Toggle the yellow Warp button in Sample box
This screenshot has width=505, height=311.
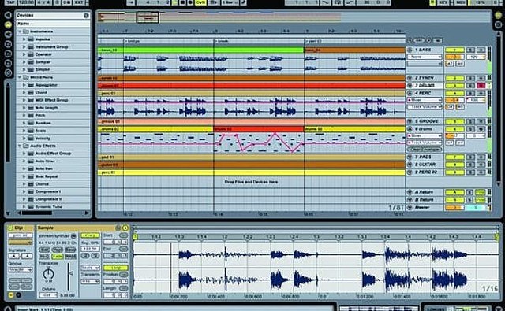click(90, 235)
